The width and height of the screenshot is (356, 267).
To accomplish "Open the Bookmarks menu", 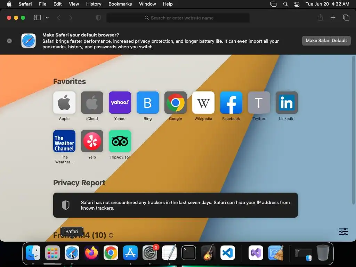I will click(x=120, y=4).
